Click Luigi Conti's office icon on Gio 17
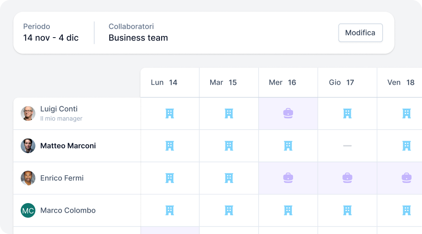The image size is (422, 234). [347, 113]
